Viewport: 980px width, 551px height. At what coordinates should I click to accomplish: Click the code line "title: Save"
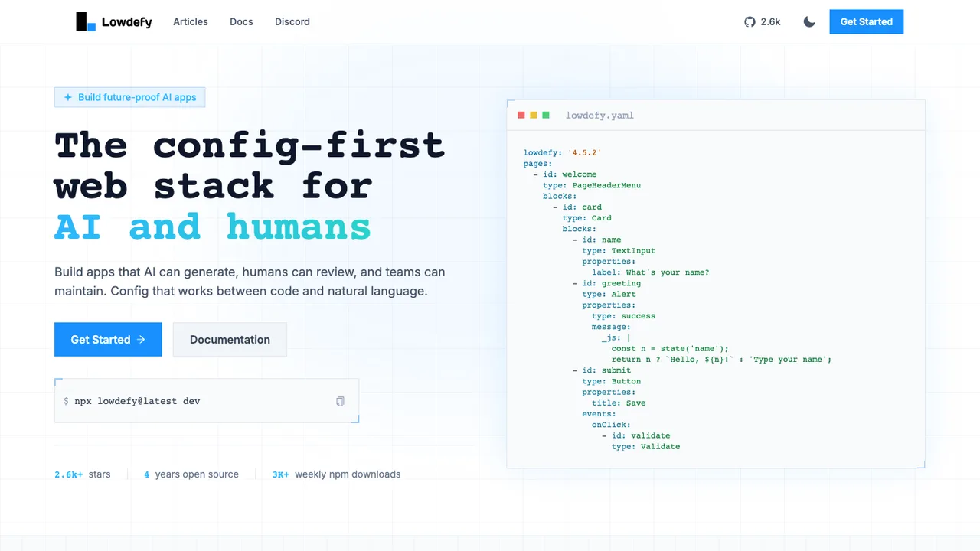[x=619, y=403]
